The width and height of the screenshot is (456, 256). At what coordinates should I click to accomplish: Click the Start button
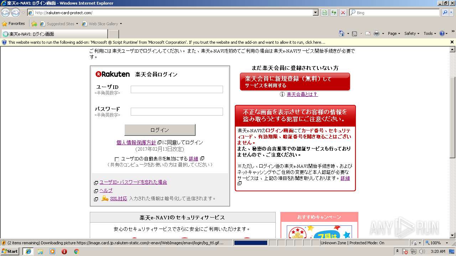coord(10,251)
